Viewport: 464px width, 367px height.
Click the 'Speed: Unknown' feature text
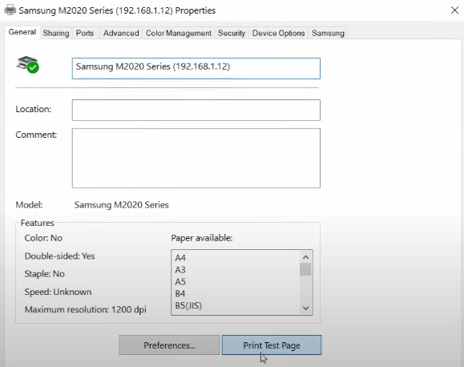tap(58, 292)
